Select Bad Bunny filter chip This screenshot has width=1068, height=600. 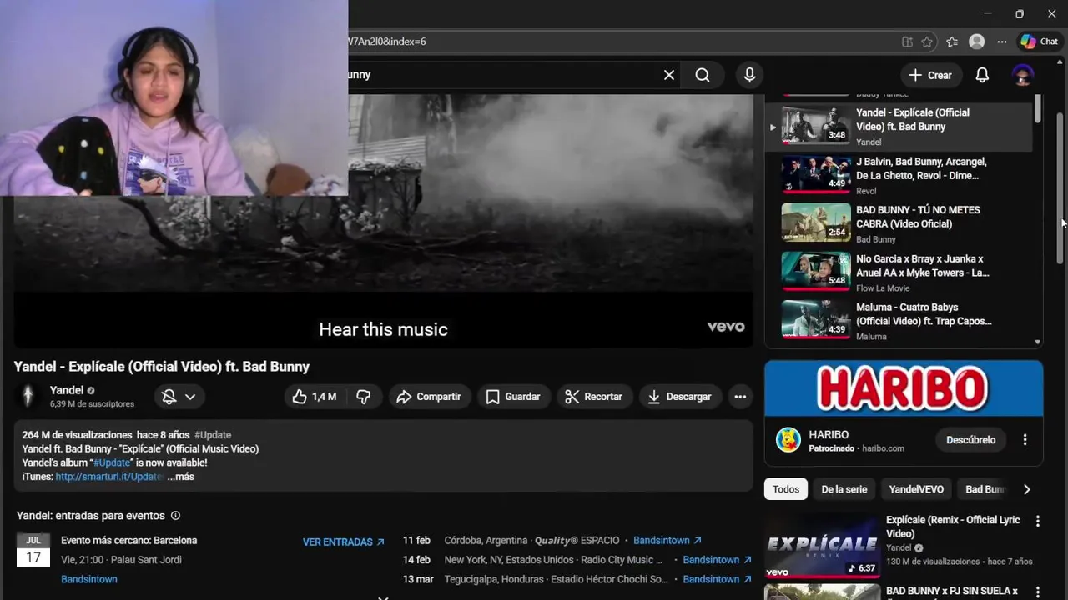(985, 489)
